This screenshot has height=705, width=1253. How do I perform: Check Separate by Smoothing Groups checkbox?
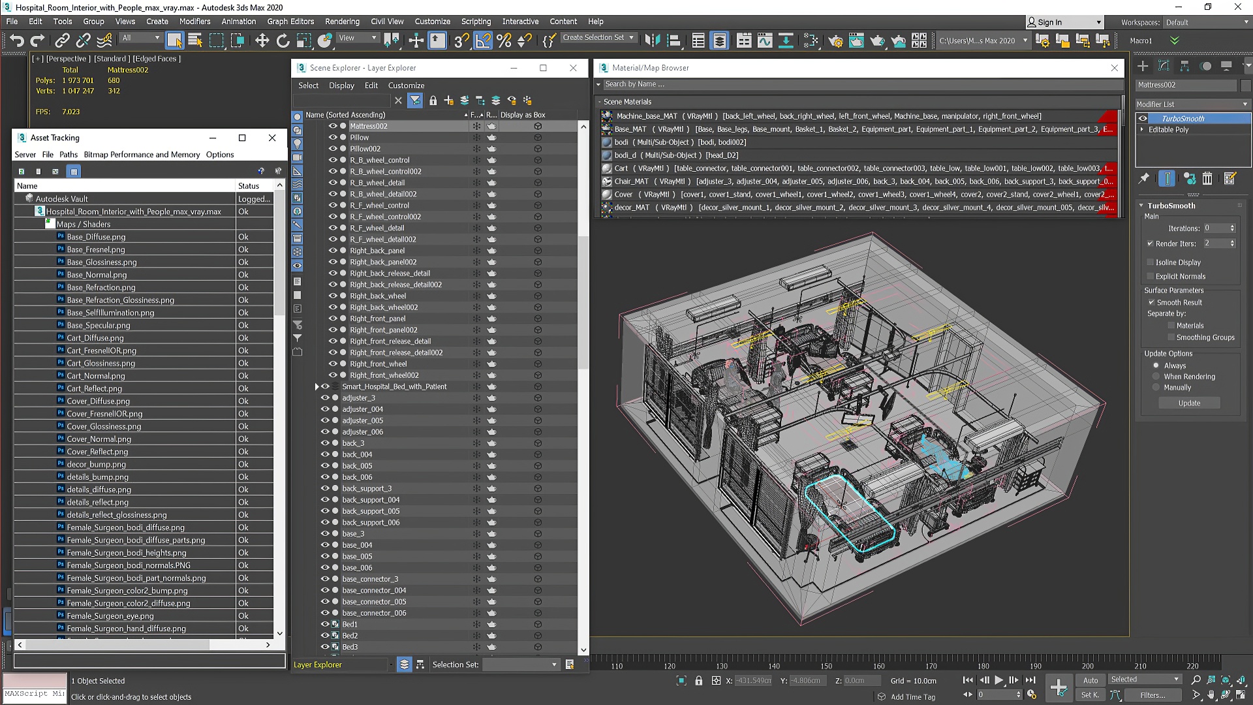click(1171, 337)
